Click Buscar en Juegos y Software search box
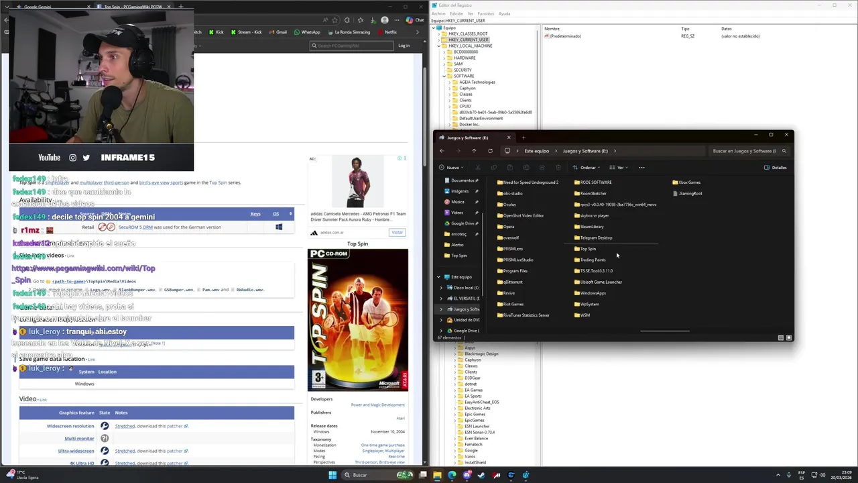Image resolution: width=858 pixels, height=483 pixels. pos(748,151)
